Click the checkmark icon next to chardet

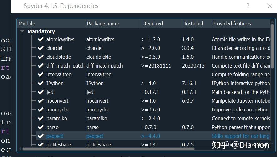(41, 48)
